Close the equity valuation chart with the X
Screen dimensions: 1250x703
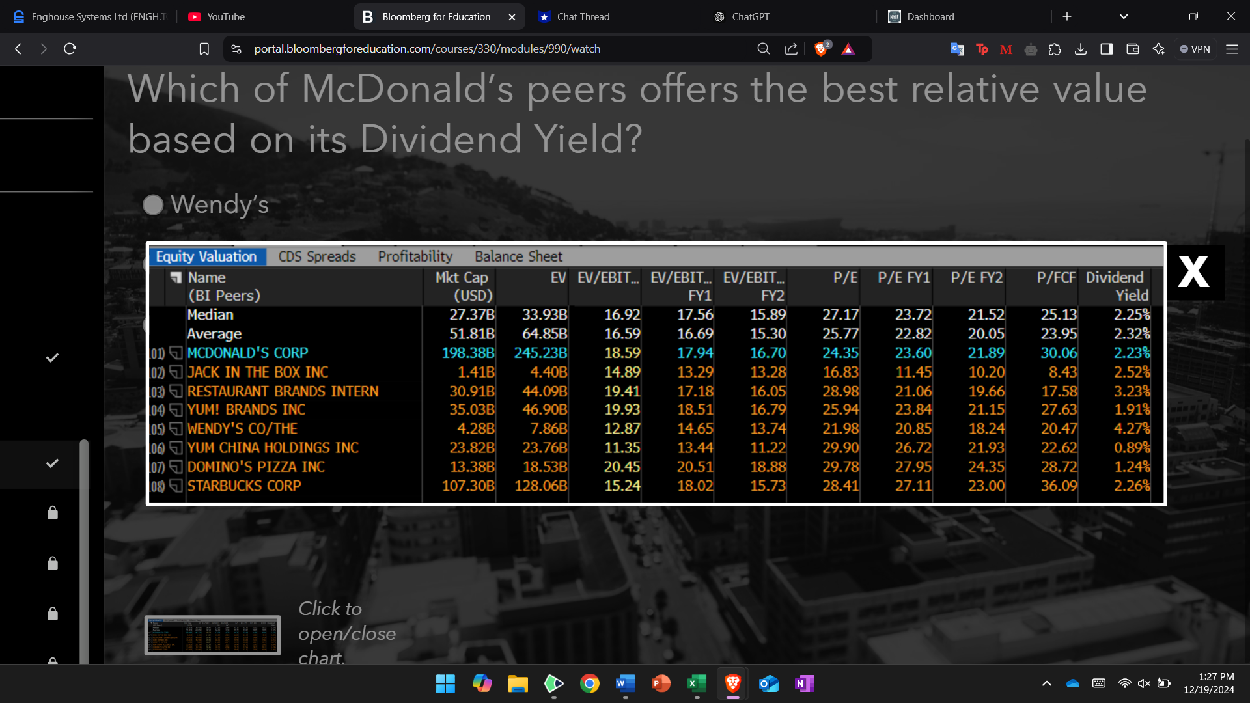click(1193, 272)
